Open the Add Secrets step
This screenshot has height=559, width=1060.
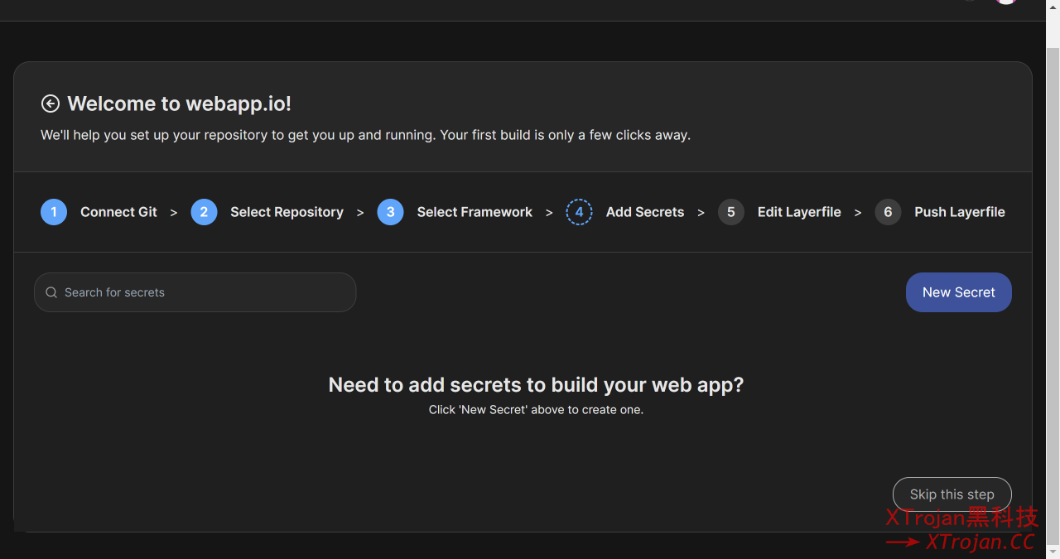(x=645, y=212)
